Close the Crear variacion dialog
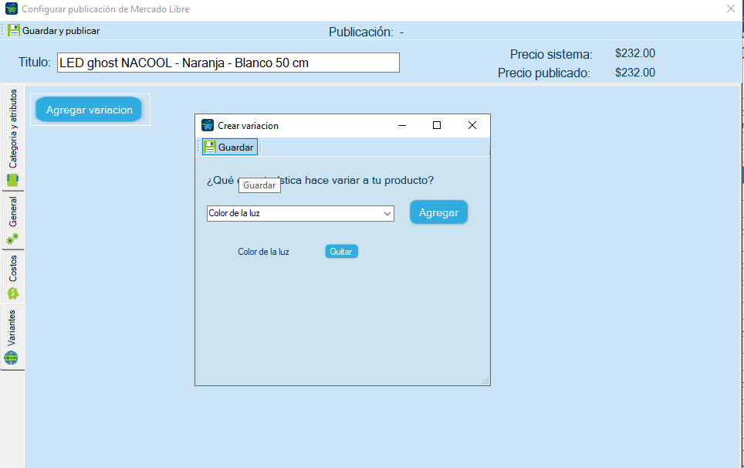This screenshot has height=468, width=744. (x=472, y=125)
